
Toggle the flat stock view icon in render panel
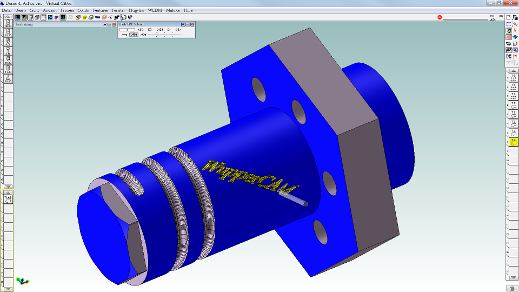pos(124,35)
